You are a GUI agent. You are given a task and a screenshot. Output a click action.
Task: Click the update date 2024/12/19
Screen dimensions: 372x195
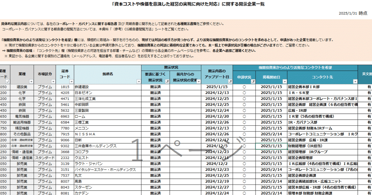point(217,182)
